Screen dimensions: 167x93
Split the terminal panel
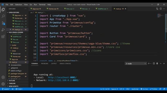coord(154,64)
